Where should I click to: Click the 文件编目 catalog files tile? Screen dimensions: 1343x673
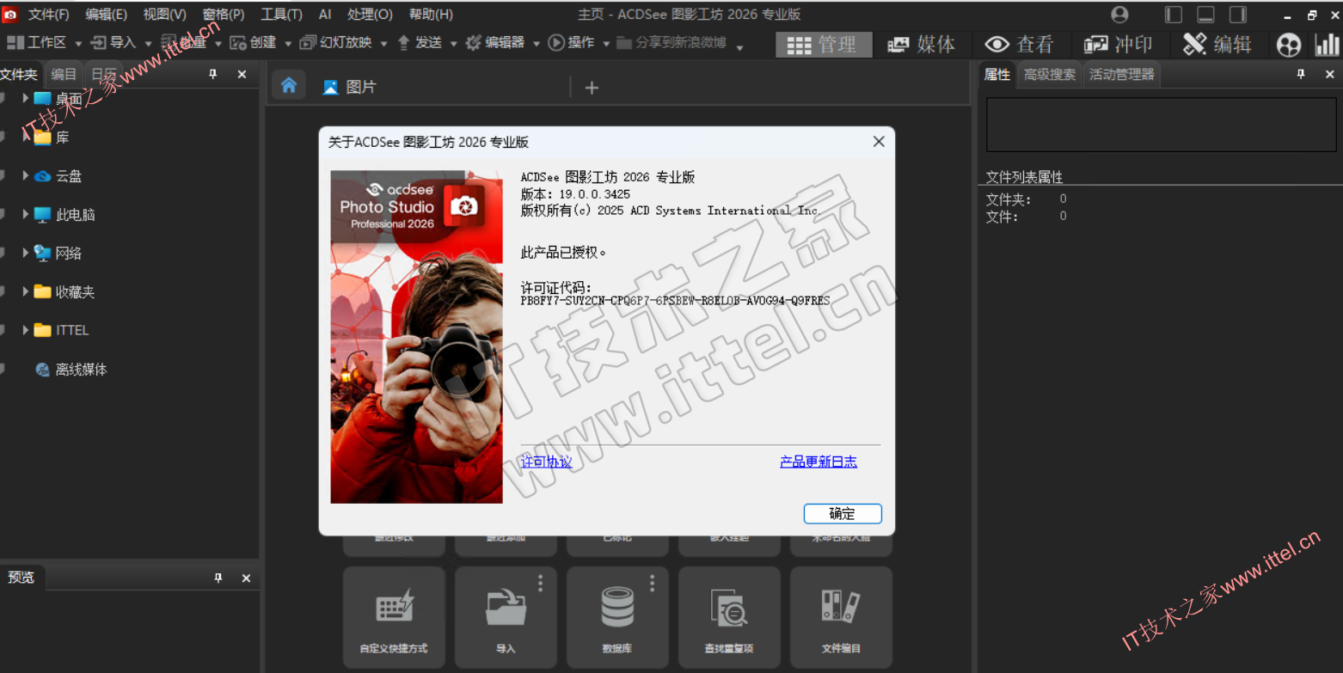(841, 615)
